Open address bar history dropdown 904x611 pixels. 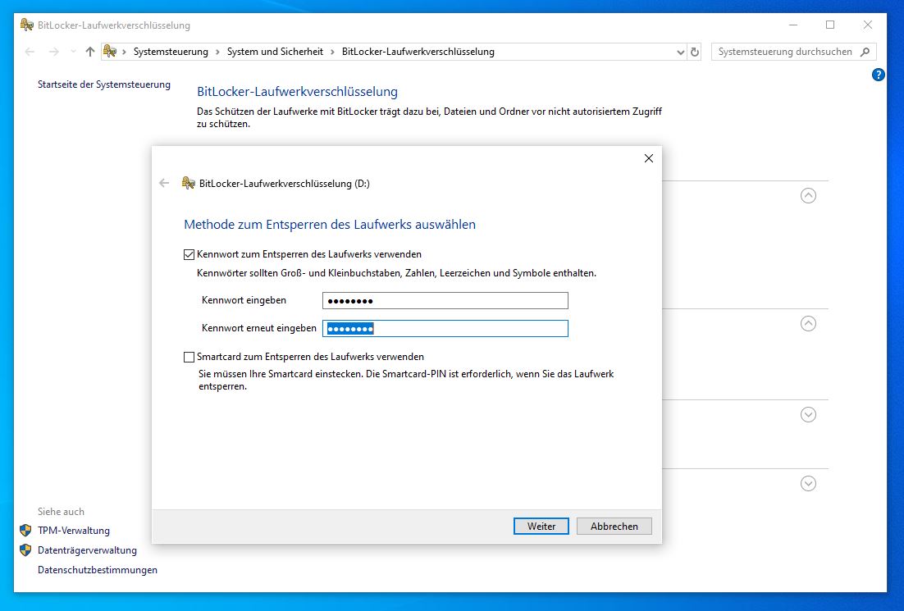[x=681, y=52]
